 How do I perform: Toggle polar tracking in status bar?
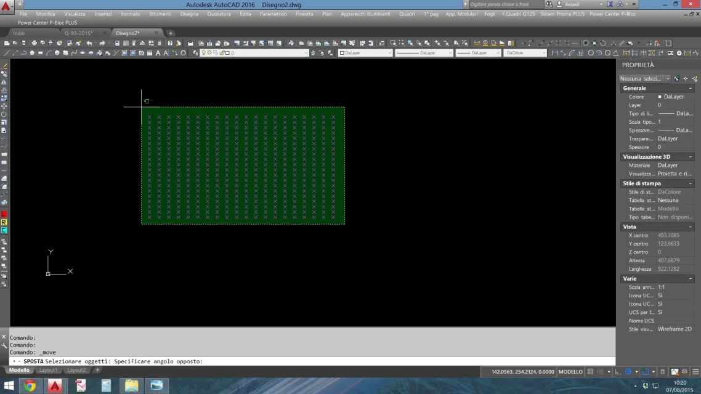click(628, 372)
